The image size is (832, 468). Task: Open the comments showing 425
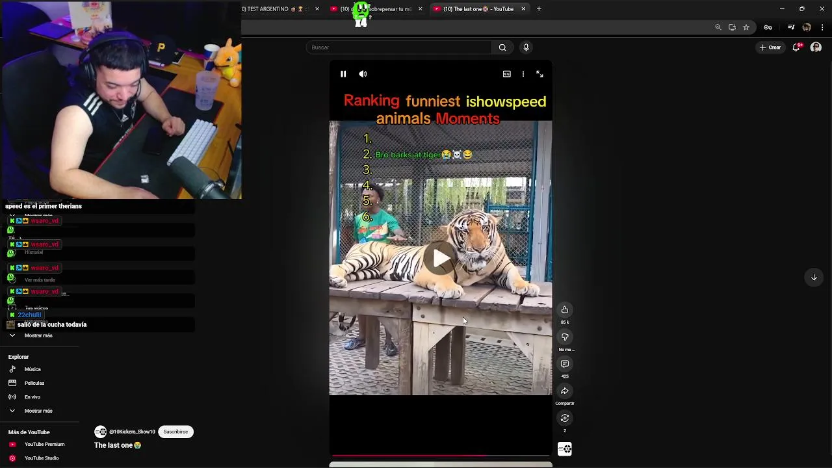coord(565,364)
